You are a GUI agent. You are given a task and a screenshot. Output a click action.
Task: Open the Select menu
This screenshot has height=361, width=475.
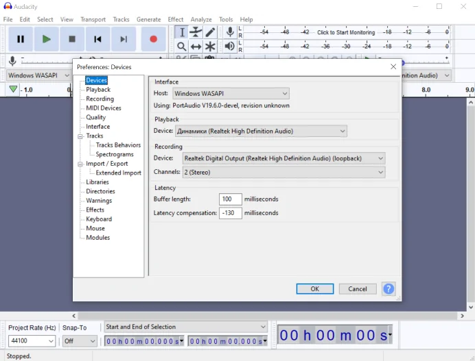tap(45, 19)
